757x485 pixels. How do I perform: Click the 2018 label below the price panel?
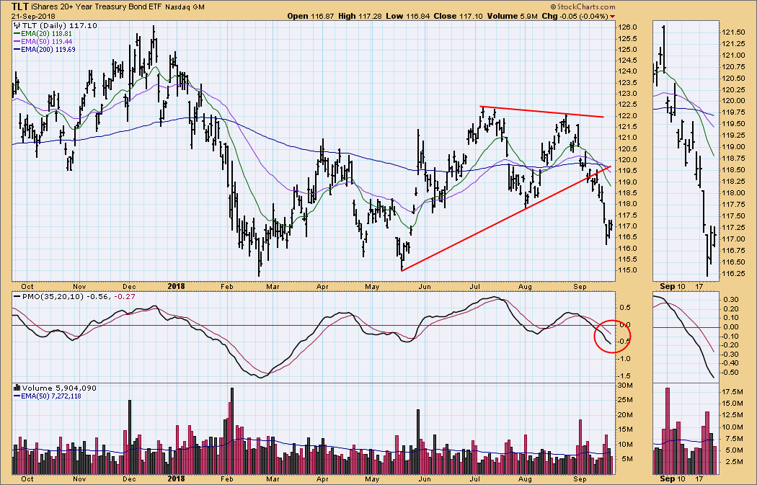176,286
